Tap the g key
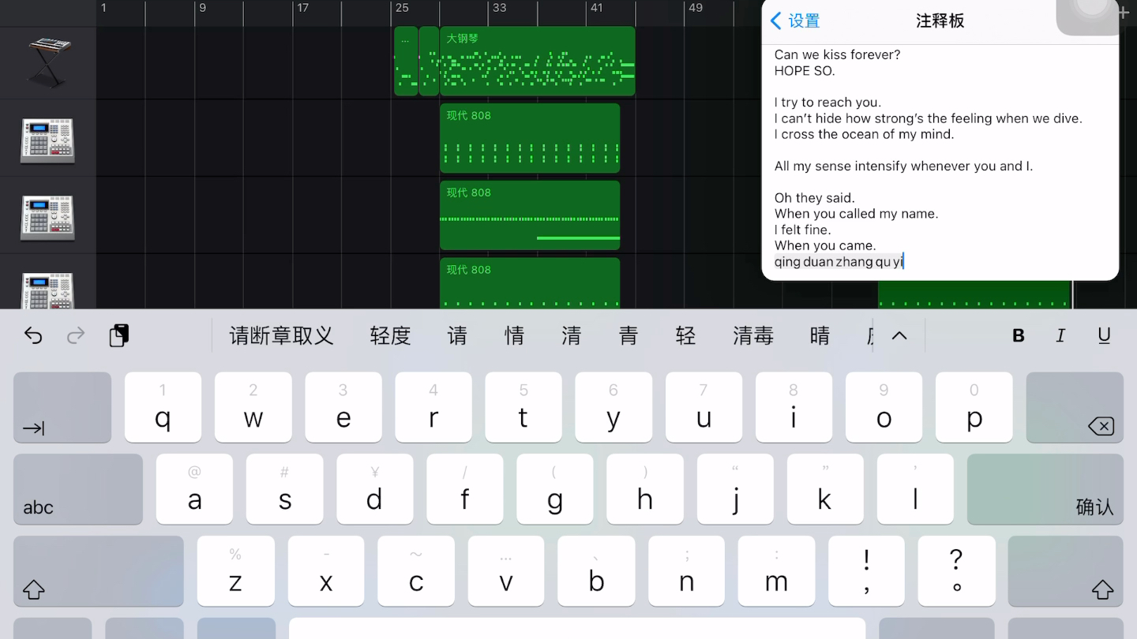The height and width of the screenshot is (639, 1137). tap(555, 489)
